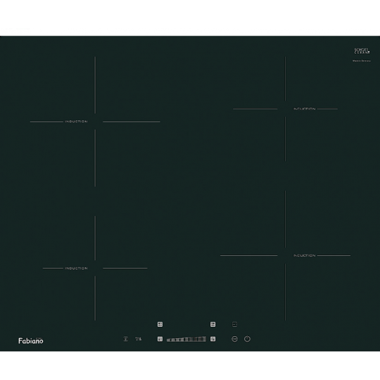Click the Fabiano brand logo
Screen dimensions: 380x380
tap(31, 341)
